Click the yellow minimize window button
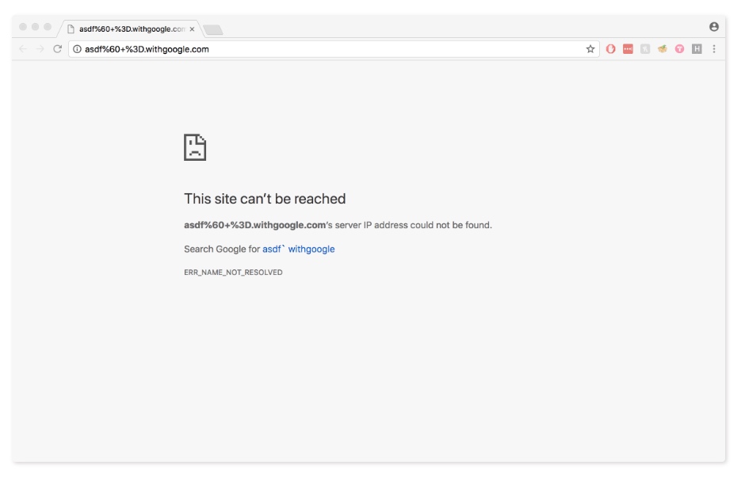Screen dimensions: 745x484 (x=35, y=27)
